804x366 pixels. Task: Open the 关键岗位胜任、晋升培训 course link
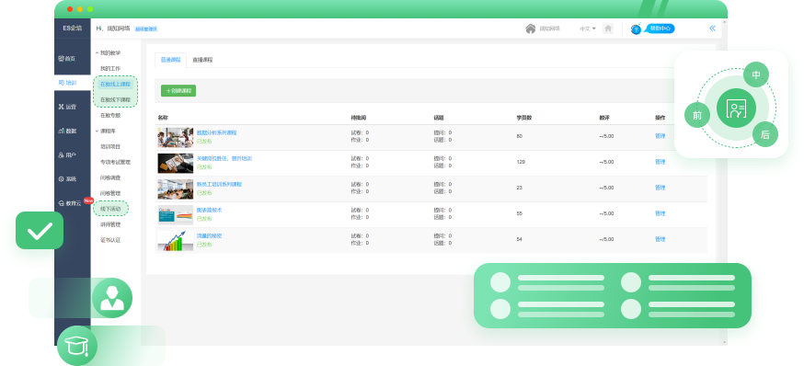[x=224, y=159]
